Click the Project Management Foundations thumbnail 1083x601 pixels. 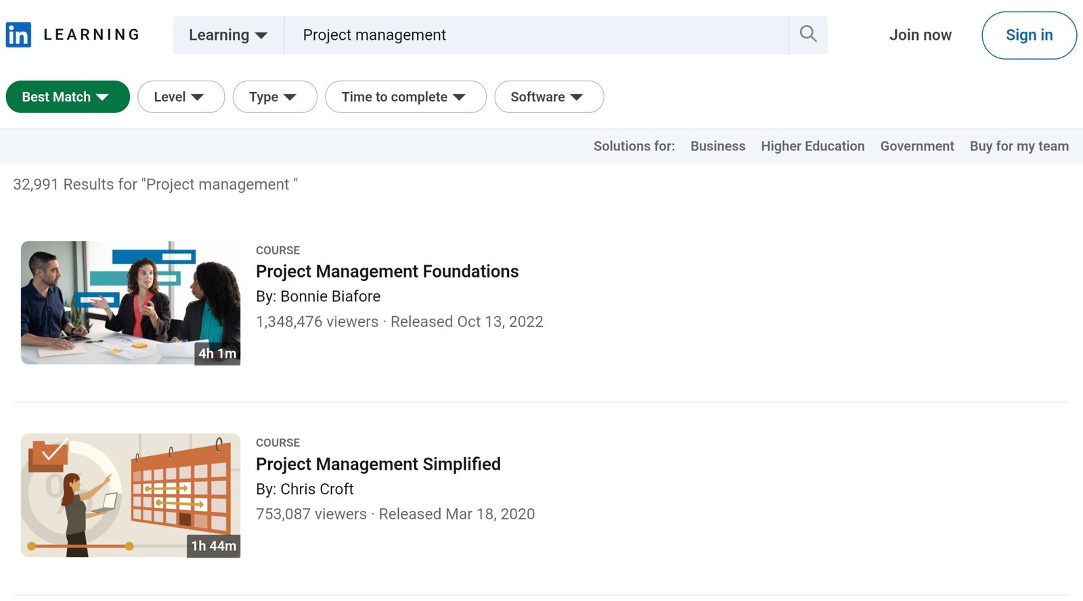[x=131, y=303]
